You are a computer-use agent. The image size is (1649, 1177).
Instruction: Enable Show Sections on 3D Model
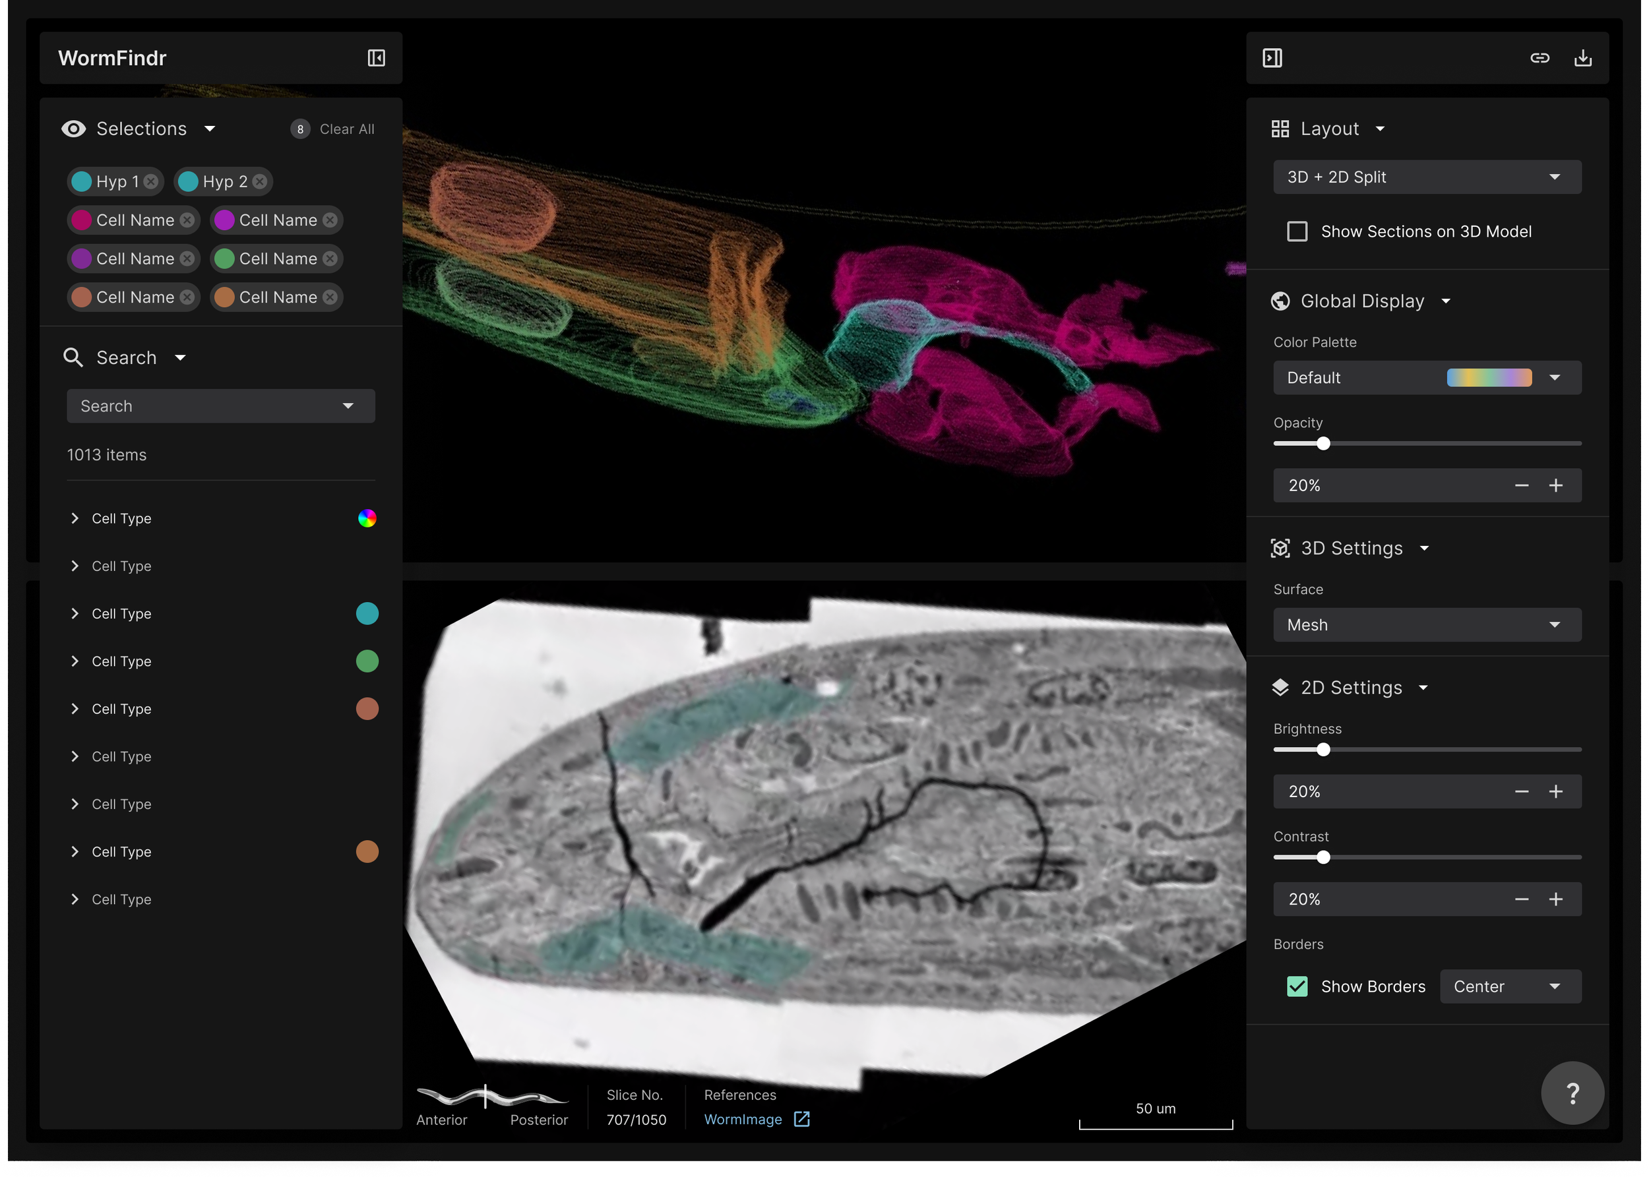click(1297, 232)
